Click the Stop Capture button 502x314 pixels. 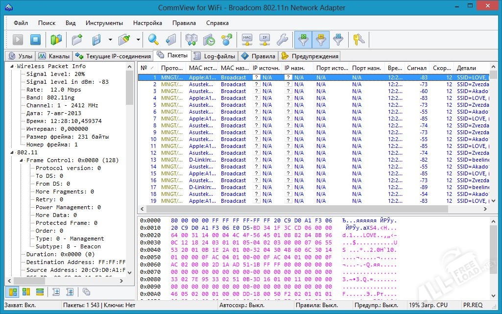[x=35, y=40]
